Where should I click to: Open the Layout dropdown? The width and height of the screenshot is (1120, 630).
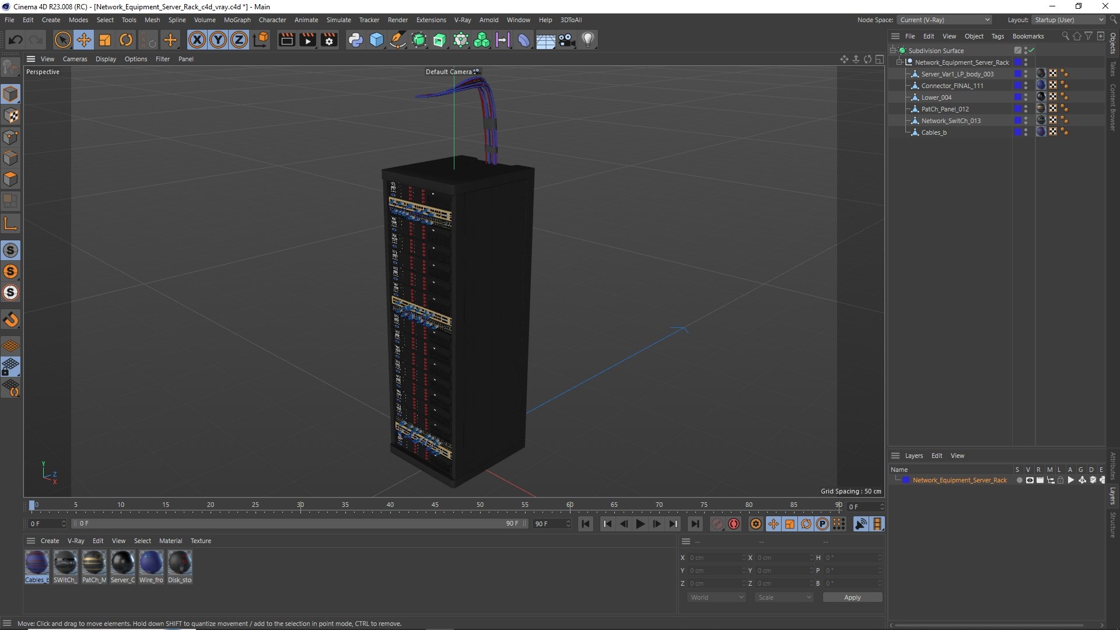1069,20
